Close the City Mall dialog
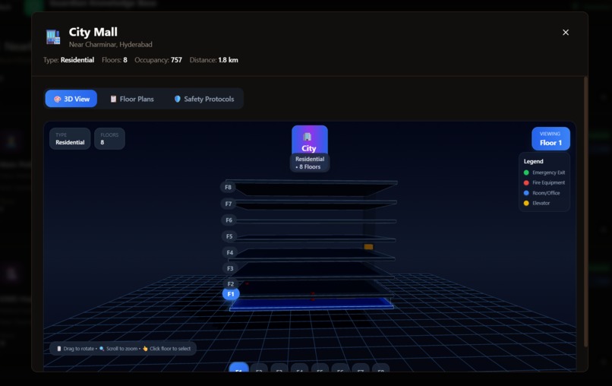Screen dimensions: 612x386 565,33
